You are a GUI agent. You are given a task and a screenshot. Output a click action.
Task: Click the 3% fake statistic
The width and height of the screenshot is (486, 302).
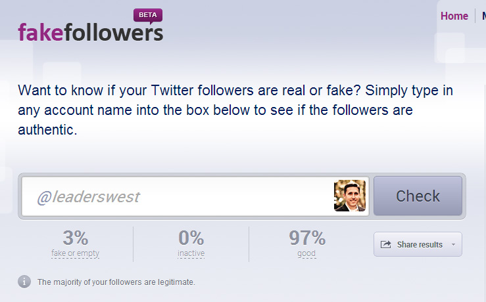[76, 238]
